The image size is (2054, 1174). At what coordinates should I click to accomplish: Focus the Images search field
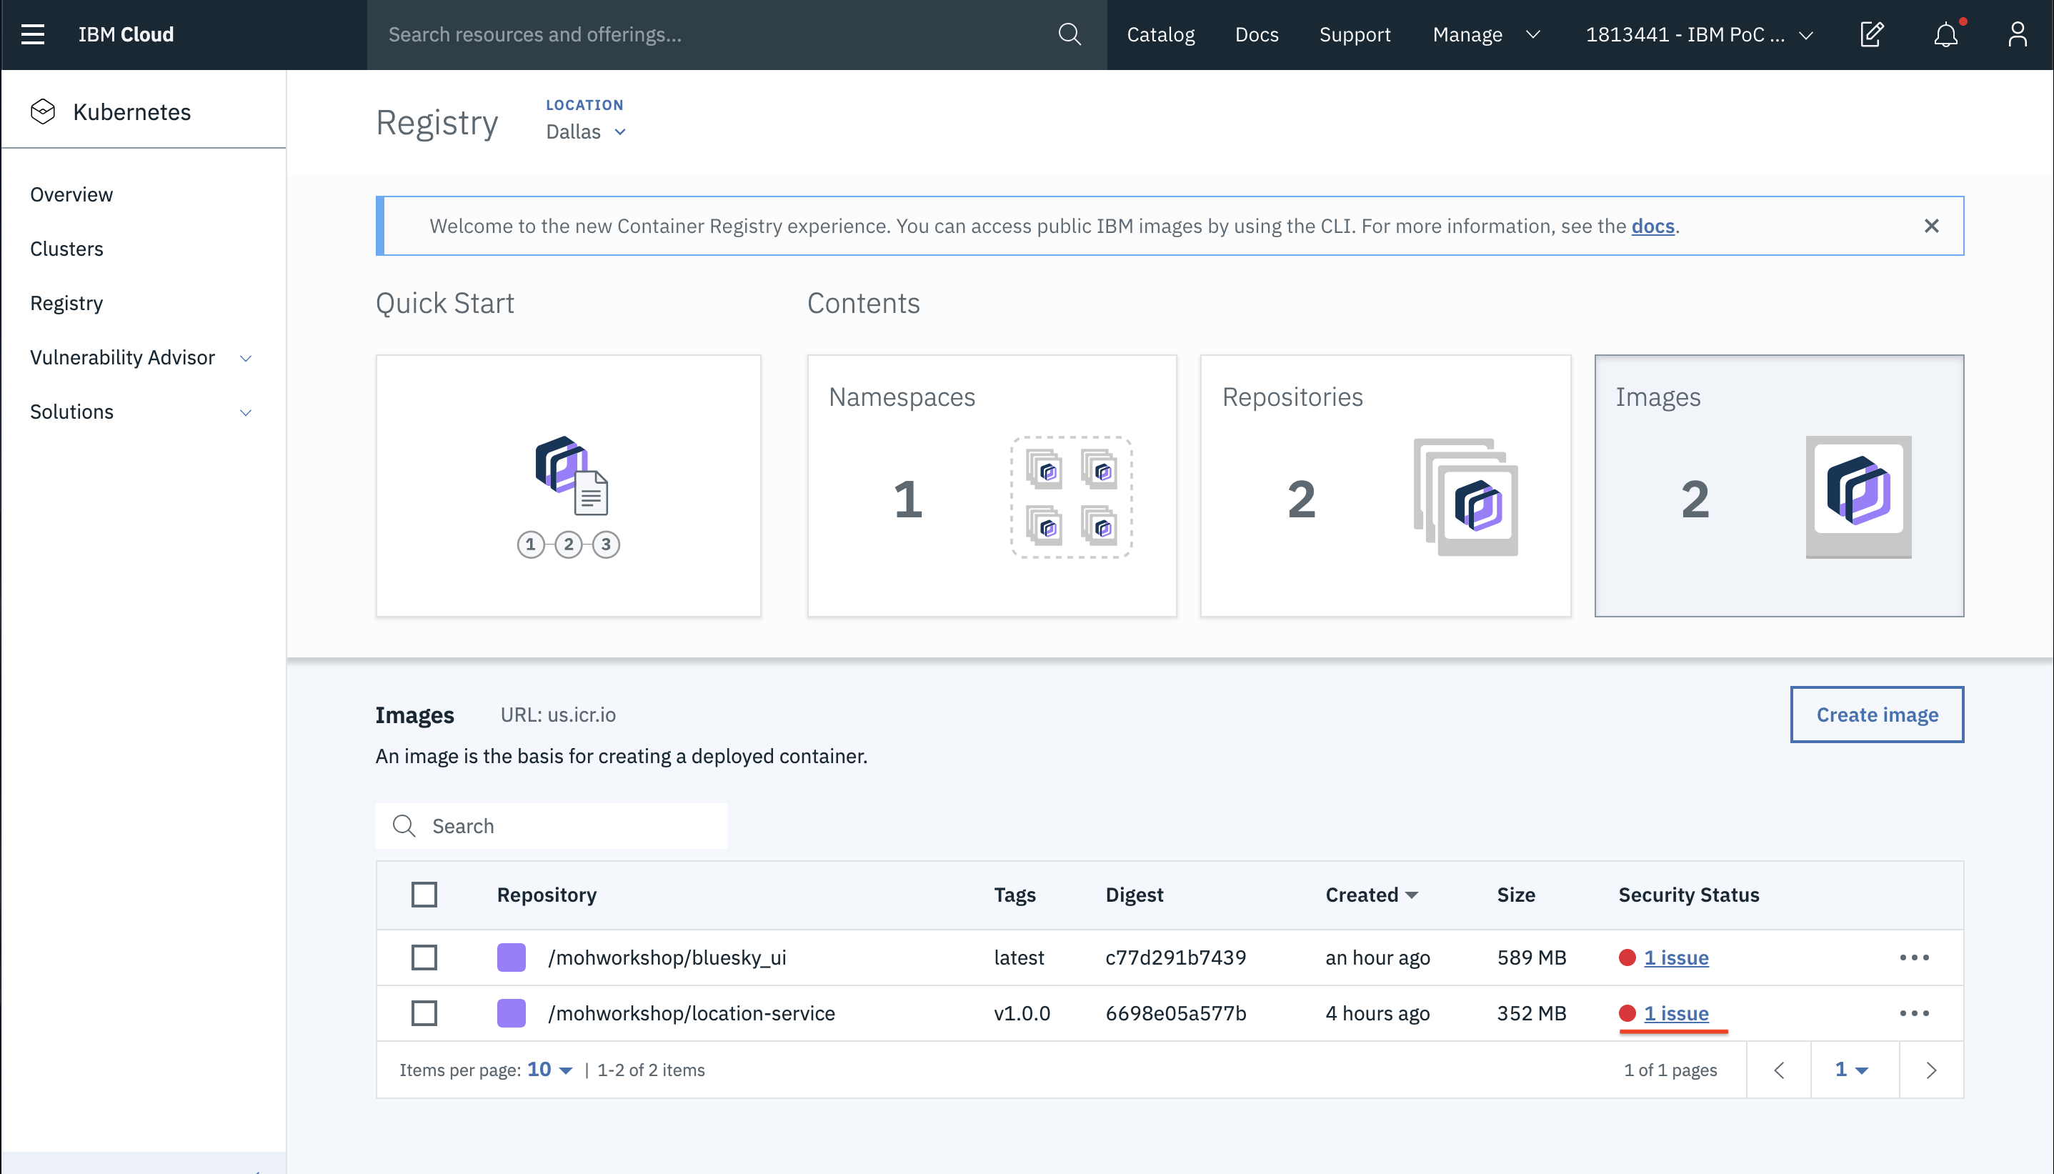tap(552, 826)
